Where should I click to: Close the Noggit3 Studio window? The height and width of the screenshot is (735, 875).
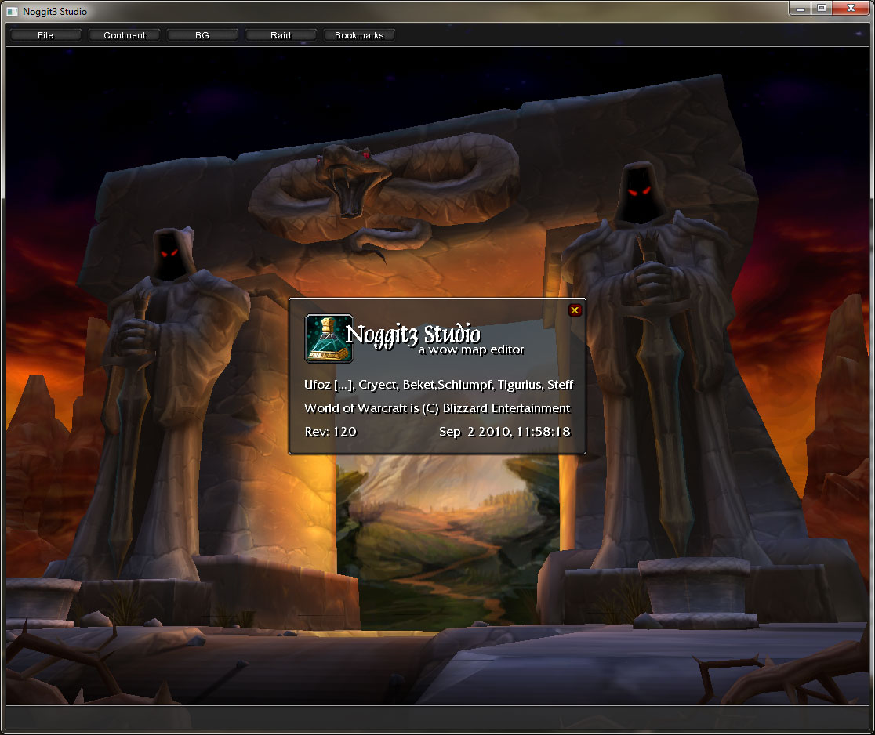pyautogui.click(x=851, y=8)
